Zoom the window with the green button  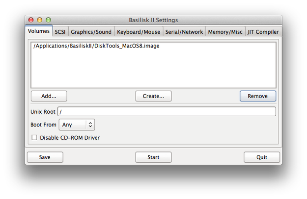click(48, 20)
